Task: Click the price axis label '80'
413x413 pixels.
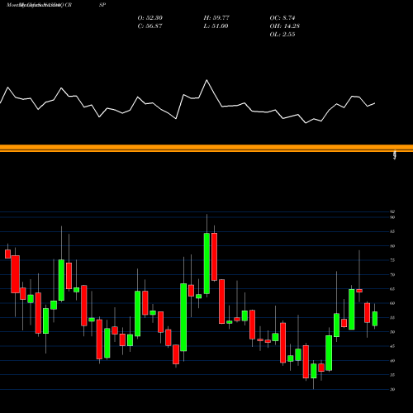Action: pos(392,246)
